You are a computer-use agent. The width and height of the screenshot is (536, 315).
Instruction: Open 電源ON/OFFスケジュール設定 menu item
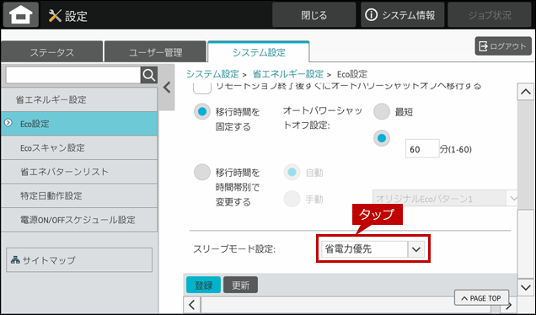coord(79,219)
